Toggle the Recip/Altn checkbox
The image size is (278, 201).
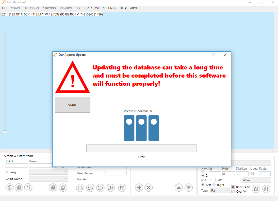(x=233, y=187)
